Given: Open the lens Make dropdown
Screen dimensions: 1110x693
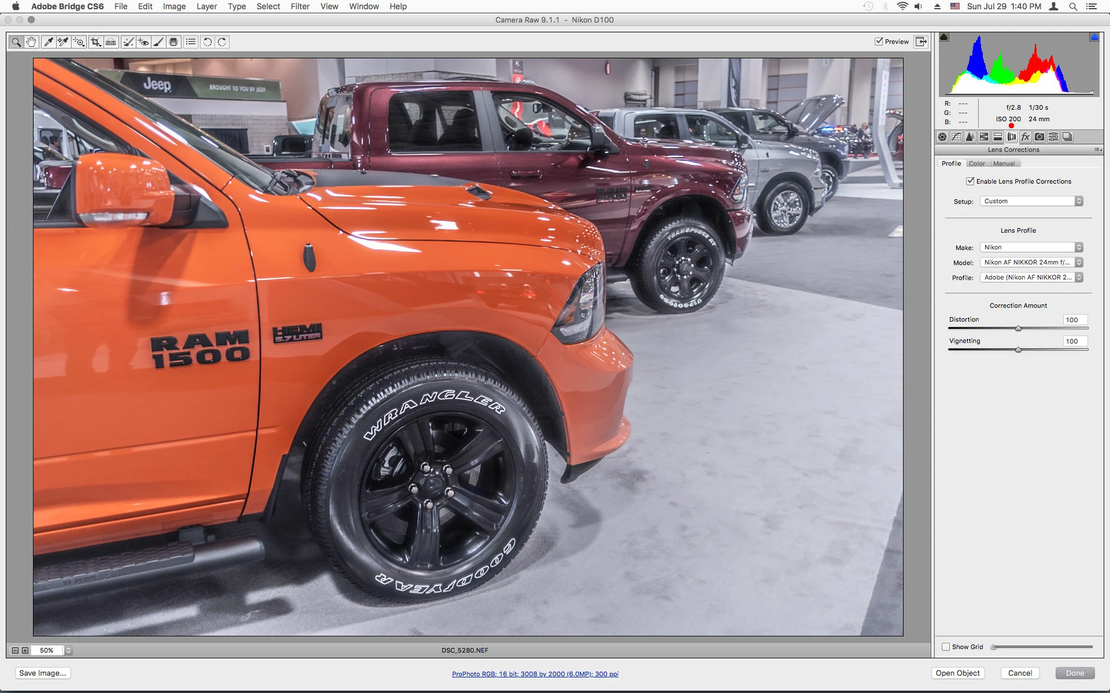Looking at the screenshot, I should pos(1031,247).
